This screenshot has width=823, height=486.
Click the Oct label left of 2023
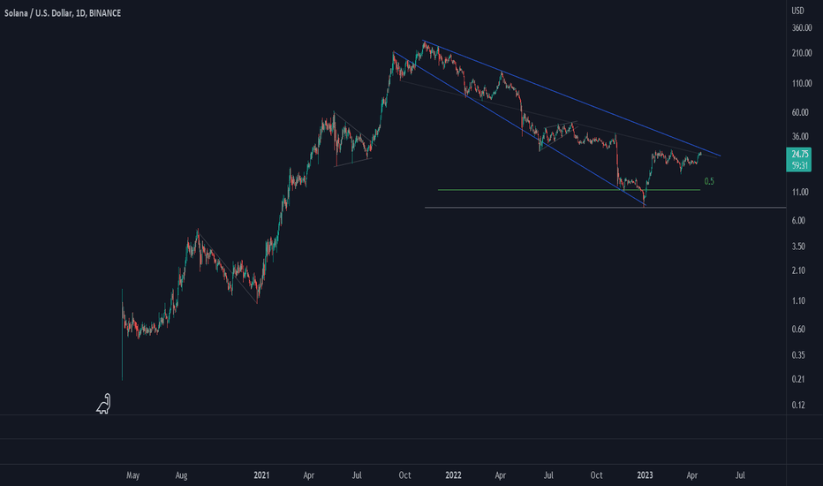596,475
